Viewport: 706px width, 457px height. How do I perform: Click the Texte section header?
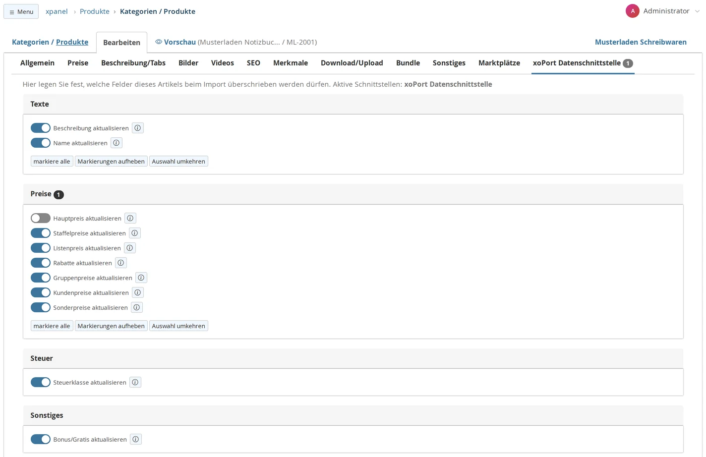353,104
